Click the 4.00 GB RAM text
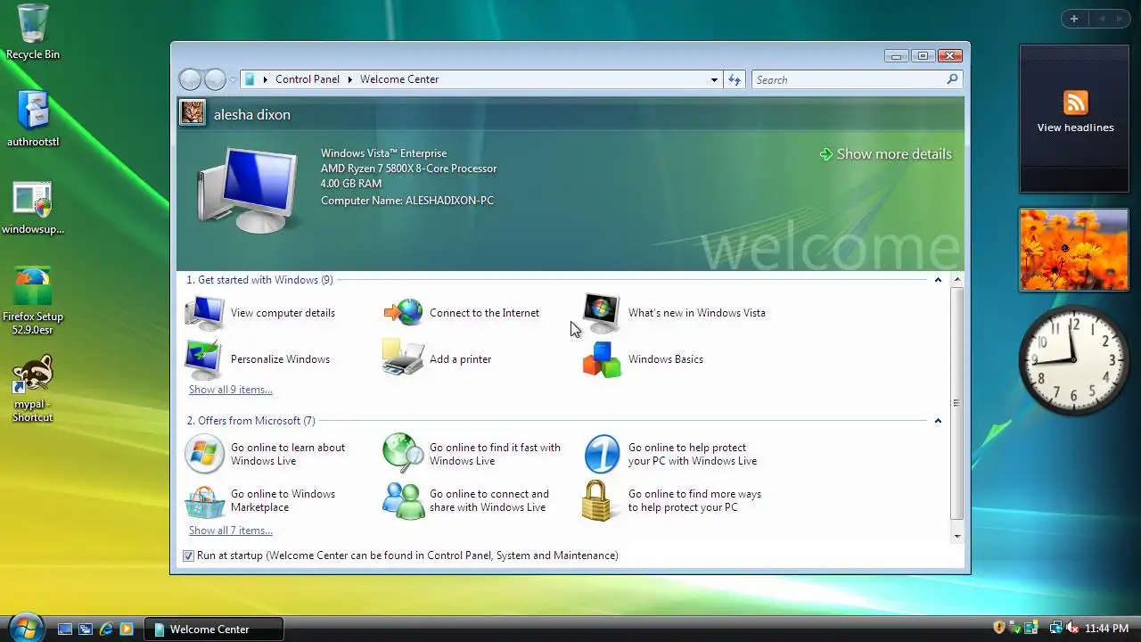 point(351,184)
